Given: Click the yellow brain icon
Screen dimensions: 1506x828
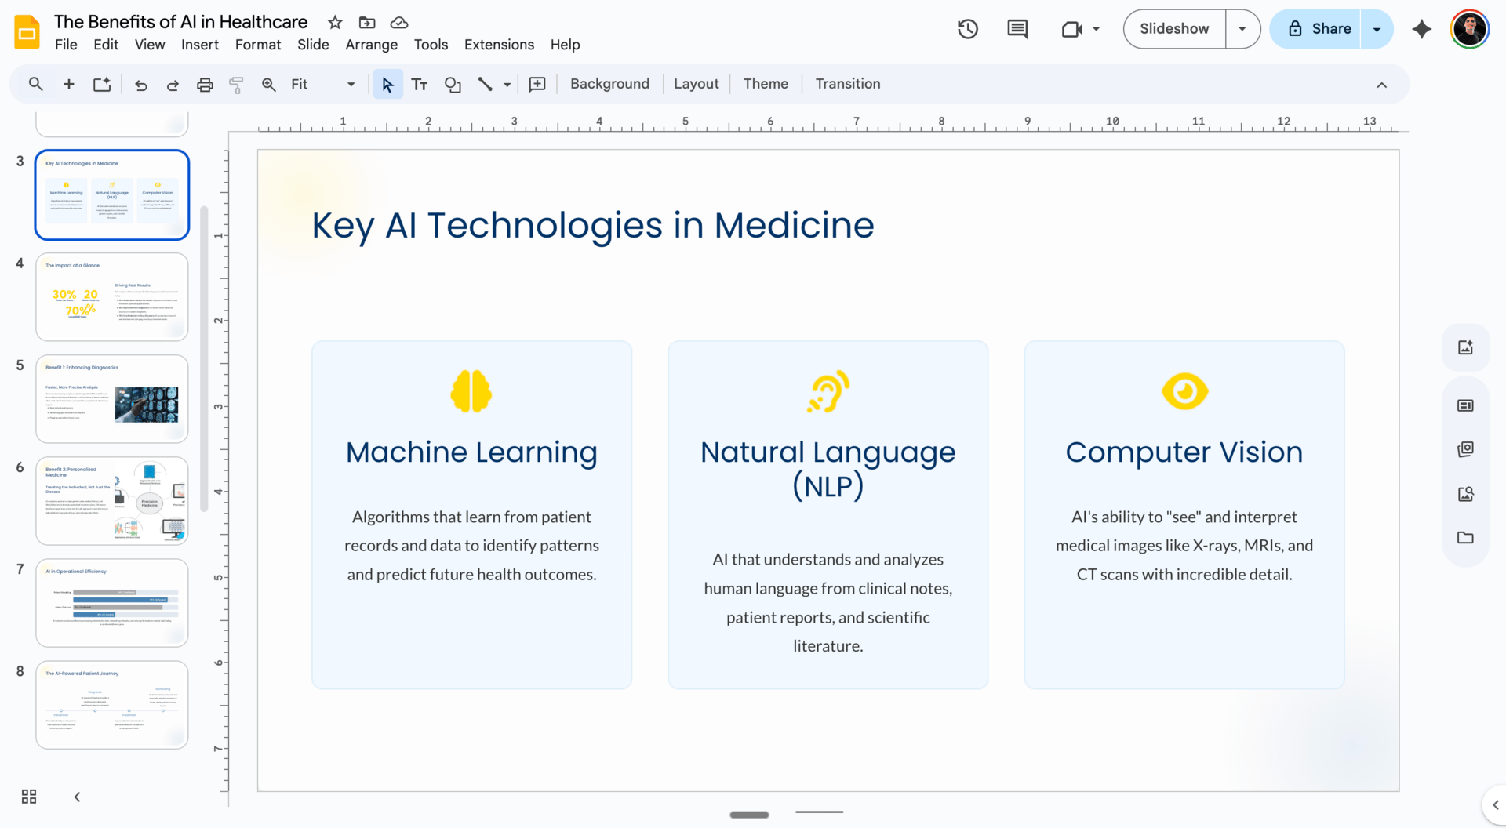Looking at the screenshot, I should [x=471, y=391].
